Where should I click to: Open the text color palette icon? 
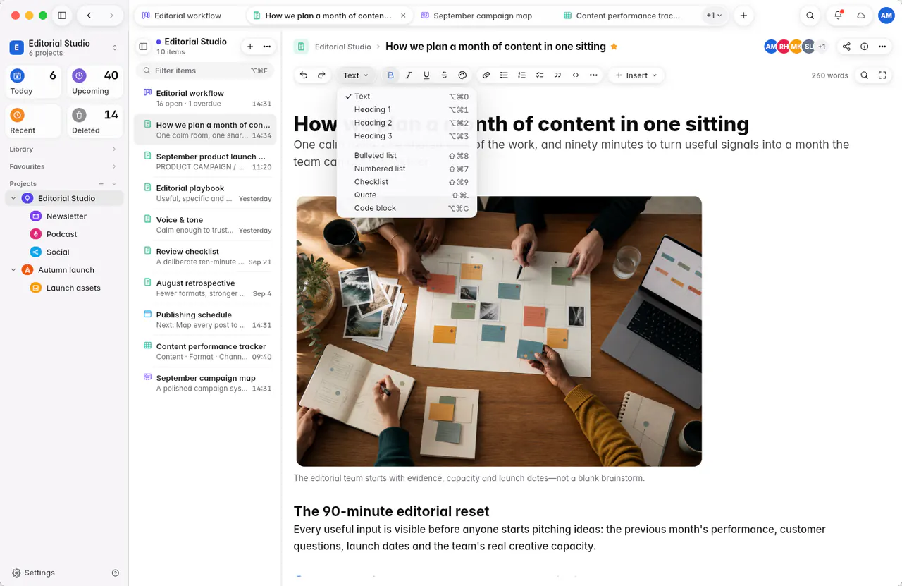click(x=462, y=75)
